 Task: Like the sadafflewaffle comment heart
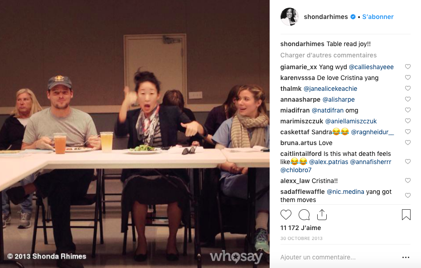click(x=407, y=195)
